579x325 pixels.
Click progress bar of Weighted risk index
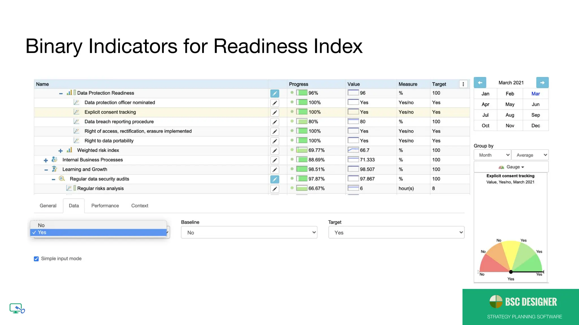pyautogui.click(x=302, y=150)
